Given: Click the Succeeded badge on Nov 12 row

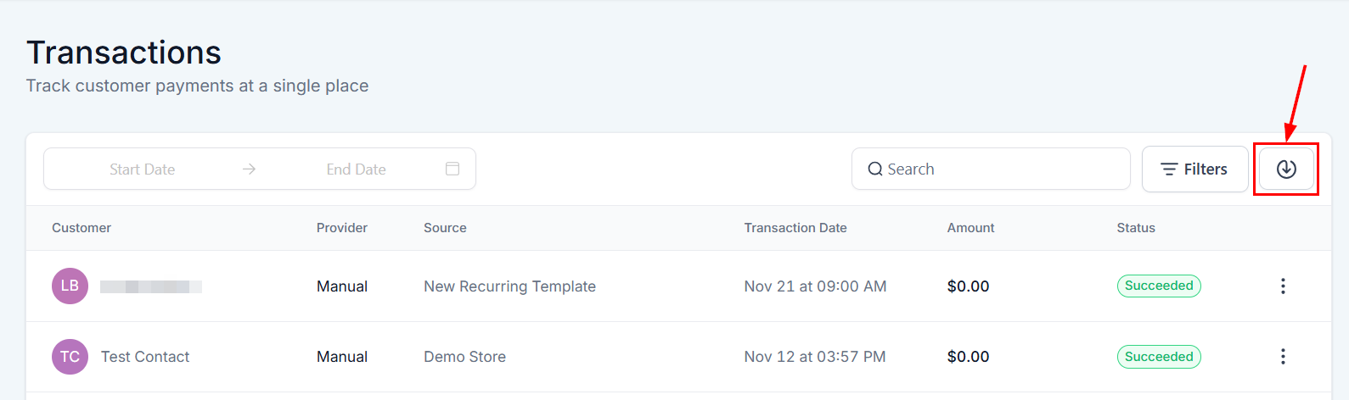Looking at the screenshot, I should pos(1159,357).
